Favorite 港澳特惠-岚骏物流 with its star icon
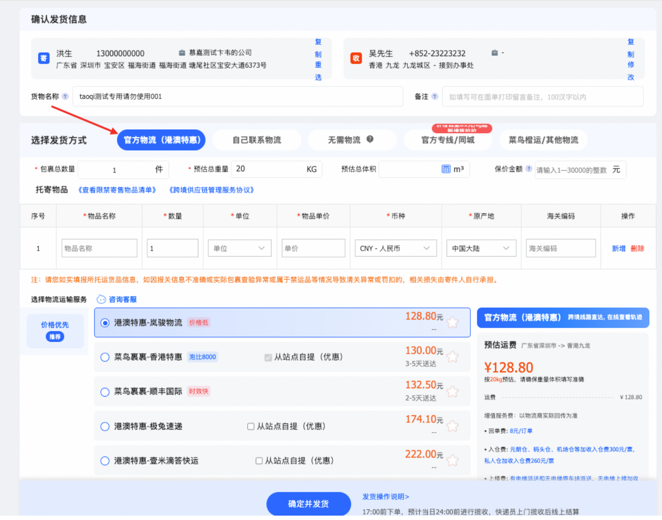Screen dimensions: 662x520 tap(452, 322)
